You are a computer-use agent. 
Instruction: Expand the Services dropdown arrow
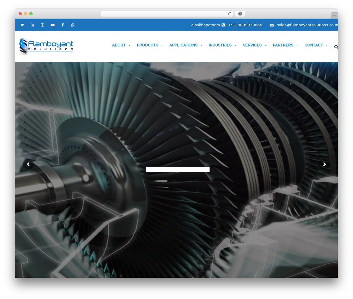coord(265,45)
